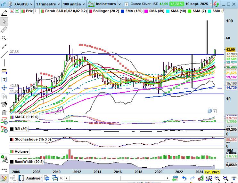Select the move crosshair arrows tool
238x183 pixels.
tap(4, 88)
